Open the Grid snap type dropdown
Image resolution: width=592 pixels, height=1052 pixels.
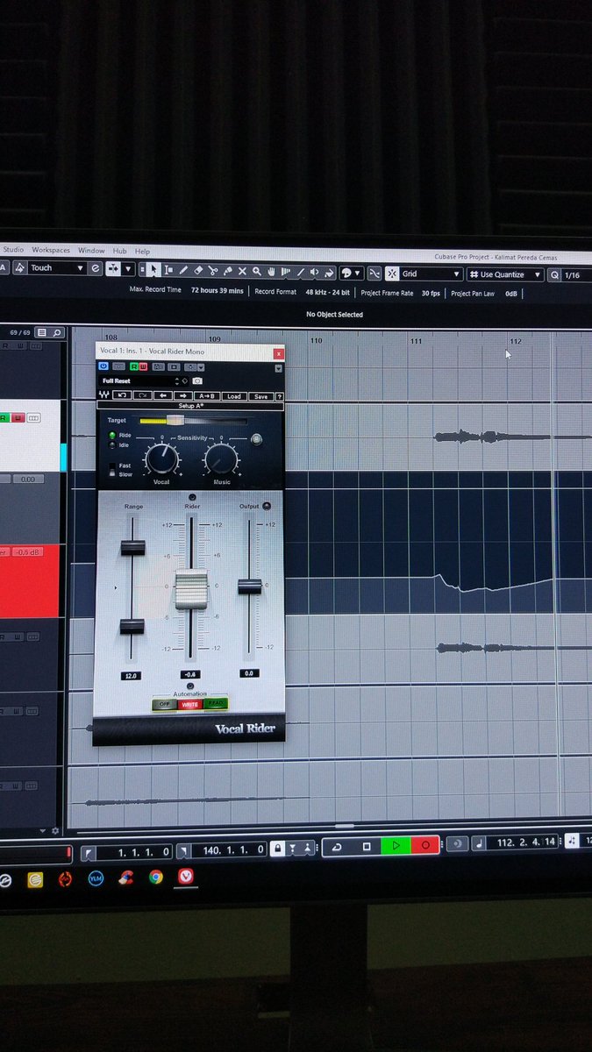(x=431, y=274)
